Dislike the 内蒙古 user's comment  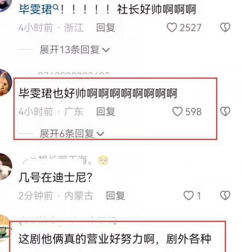pyautogui.click(x=225, y=195)
